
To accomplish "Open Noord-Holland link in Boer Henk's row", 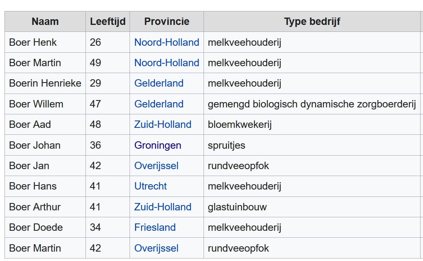I will (x=166, y=42).
